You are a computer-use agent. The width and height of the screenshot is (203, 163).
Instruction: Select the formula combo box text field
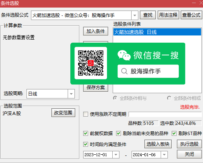[x=81, y=15]
